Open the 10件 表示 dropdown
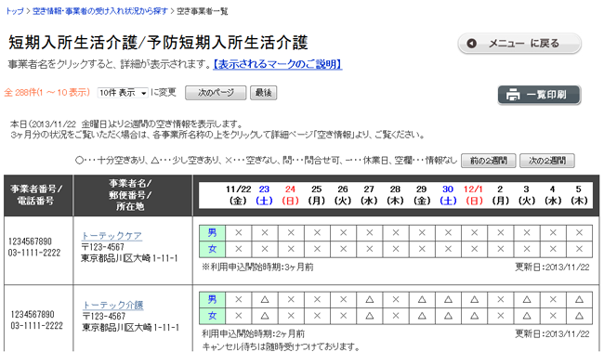604x352 pixels. point(123,93)
